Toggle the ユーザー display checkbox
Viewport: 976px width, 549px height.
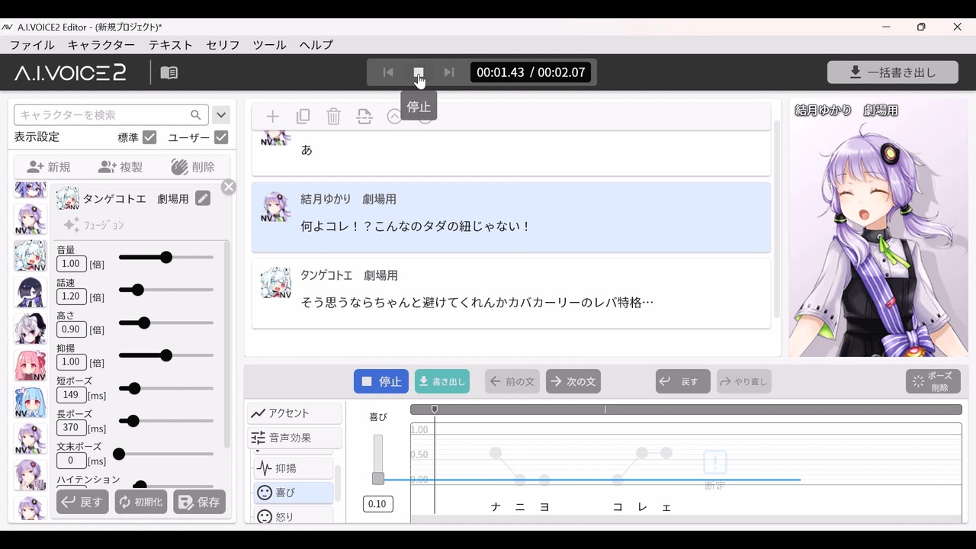(x=221, y=137)
